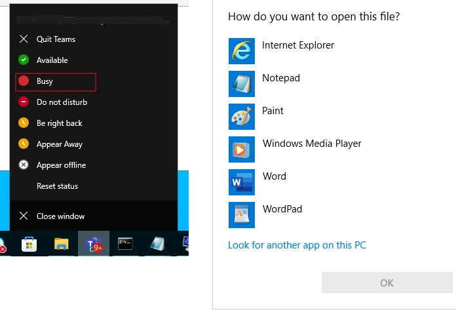
Task: Click the Close window X icon
Action: pos(24,216)
